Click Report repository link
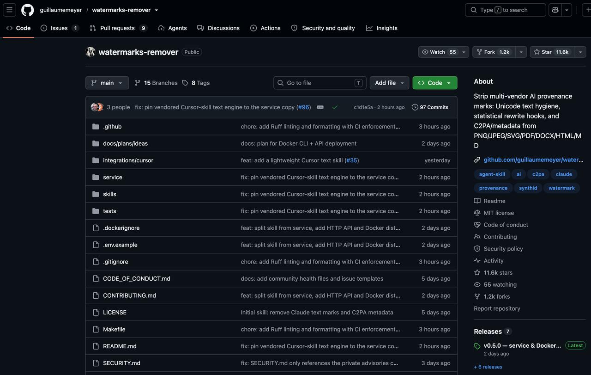This screenshot has height=375, width=591. (497, 308)
